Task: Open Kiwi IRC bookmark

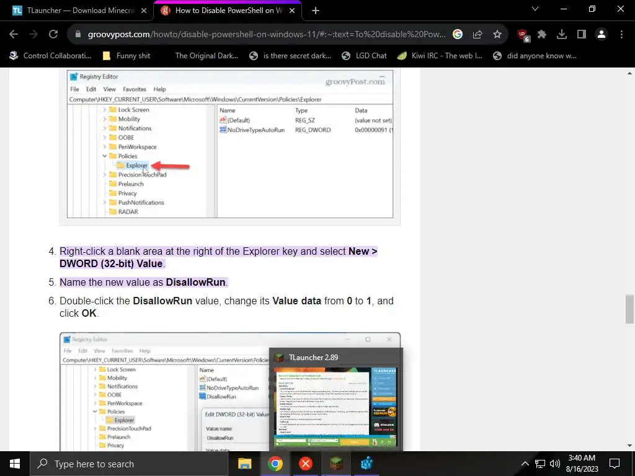Action: (x=440, y=56)
